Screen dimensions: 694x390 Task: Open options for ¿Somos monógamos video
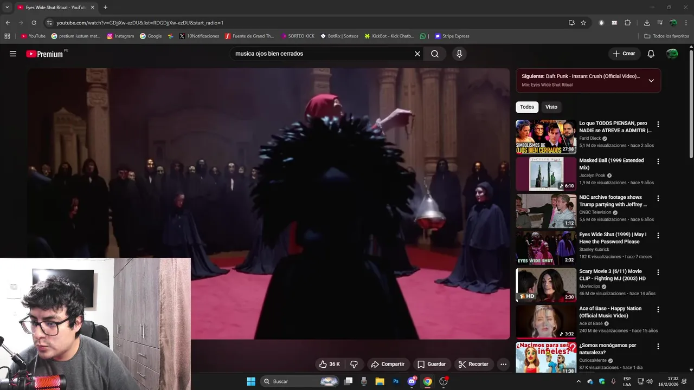[658, 346]
